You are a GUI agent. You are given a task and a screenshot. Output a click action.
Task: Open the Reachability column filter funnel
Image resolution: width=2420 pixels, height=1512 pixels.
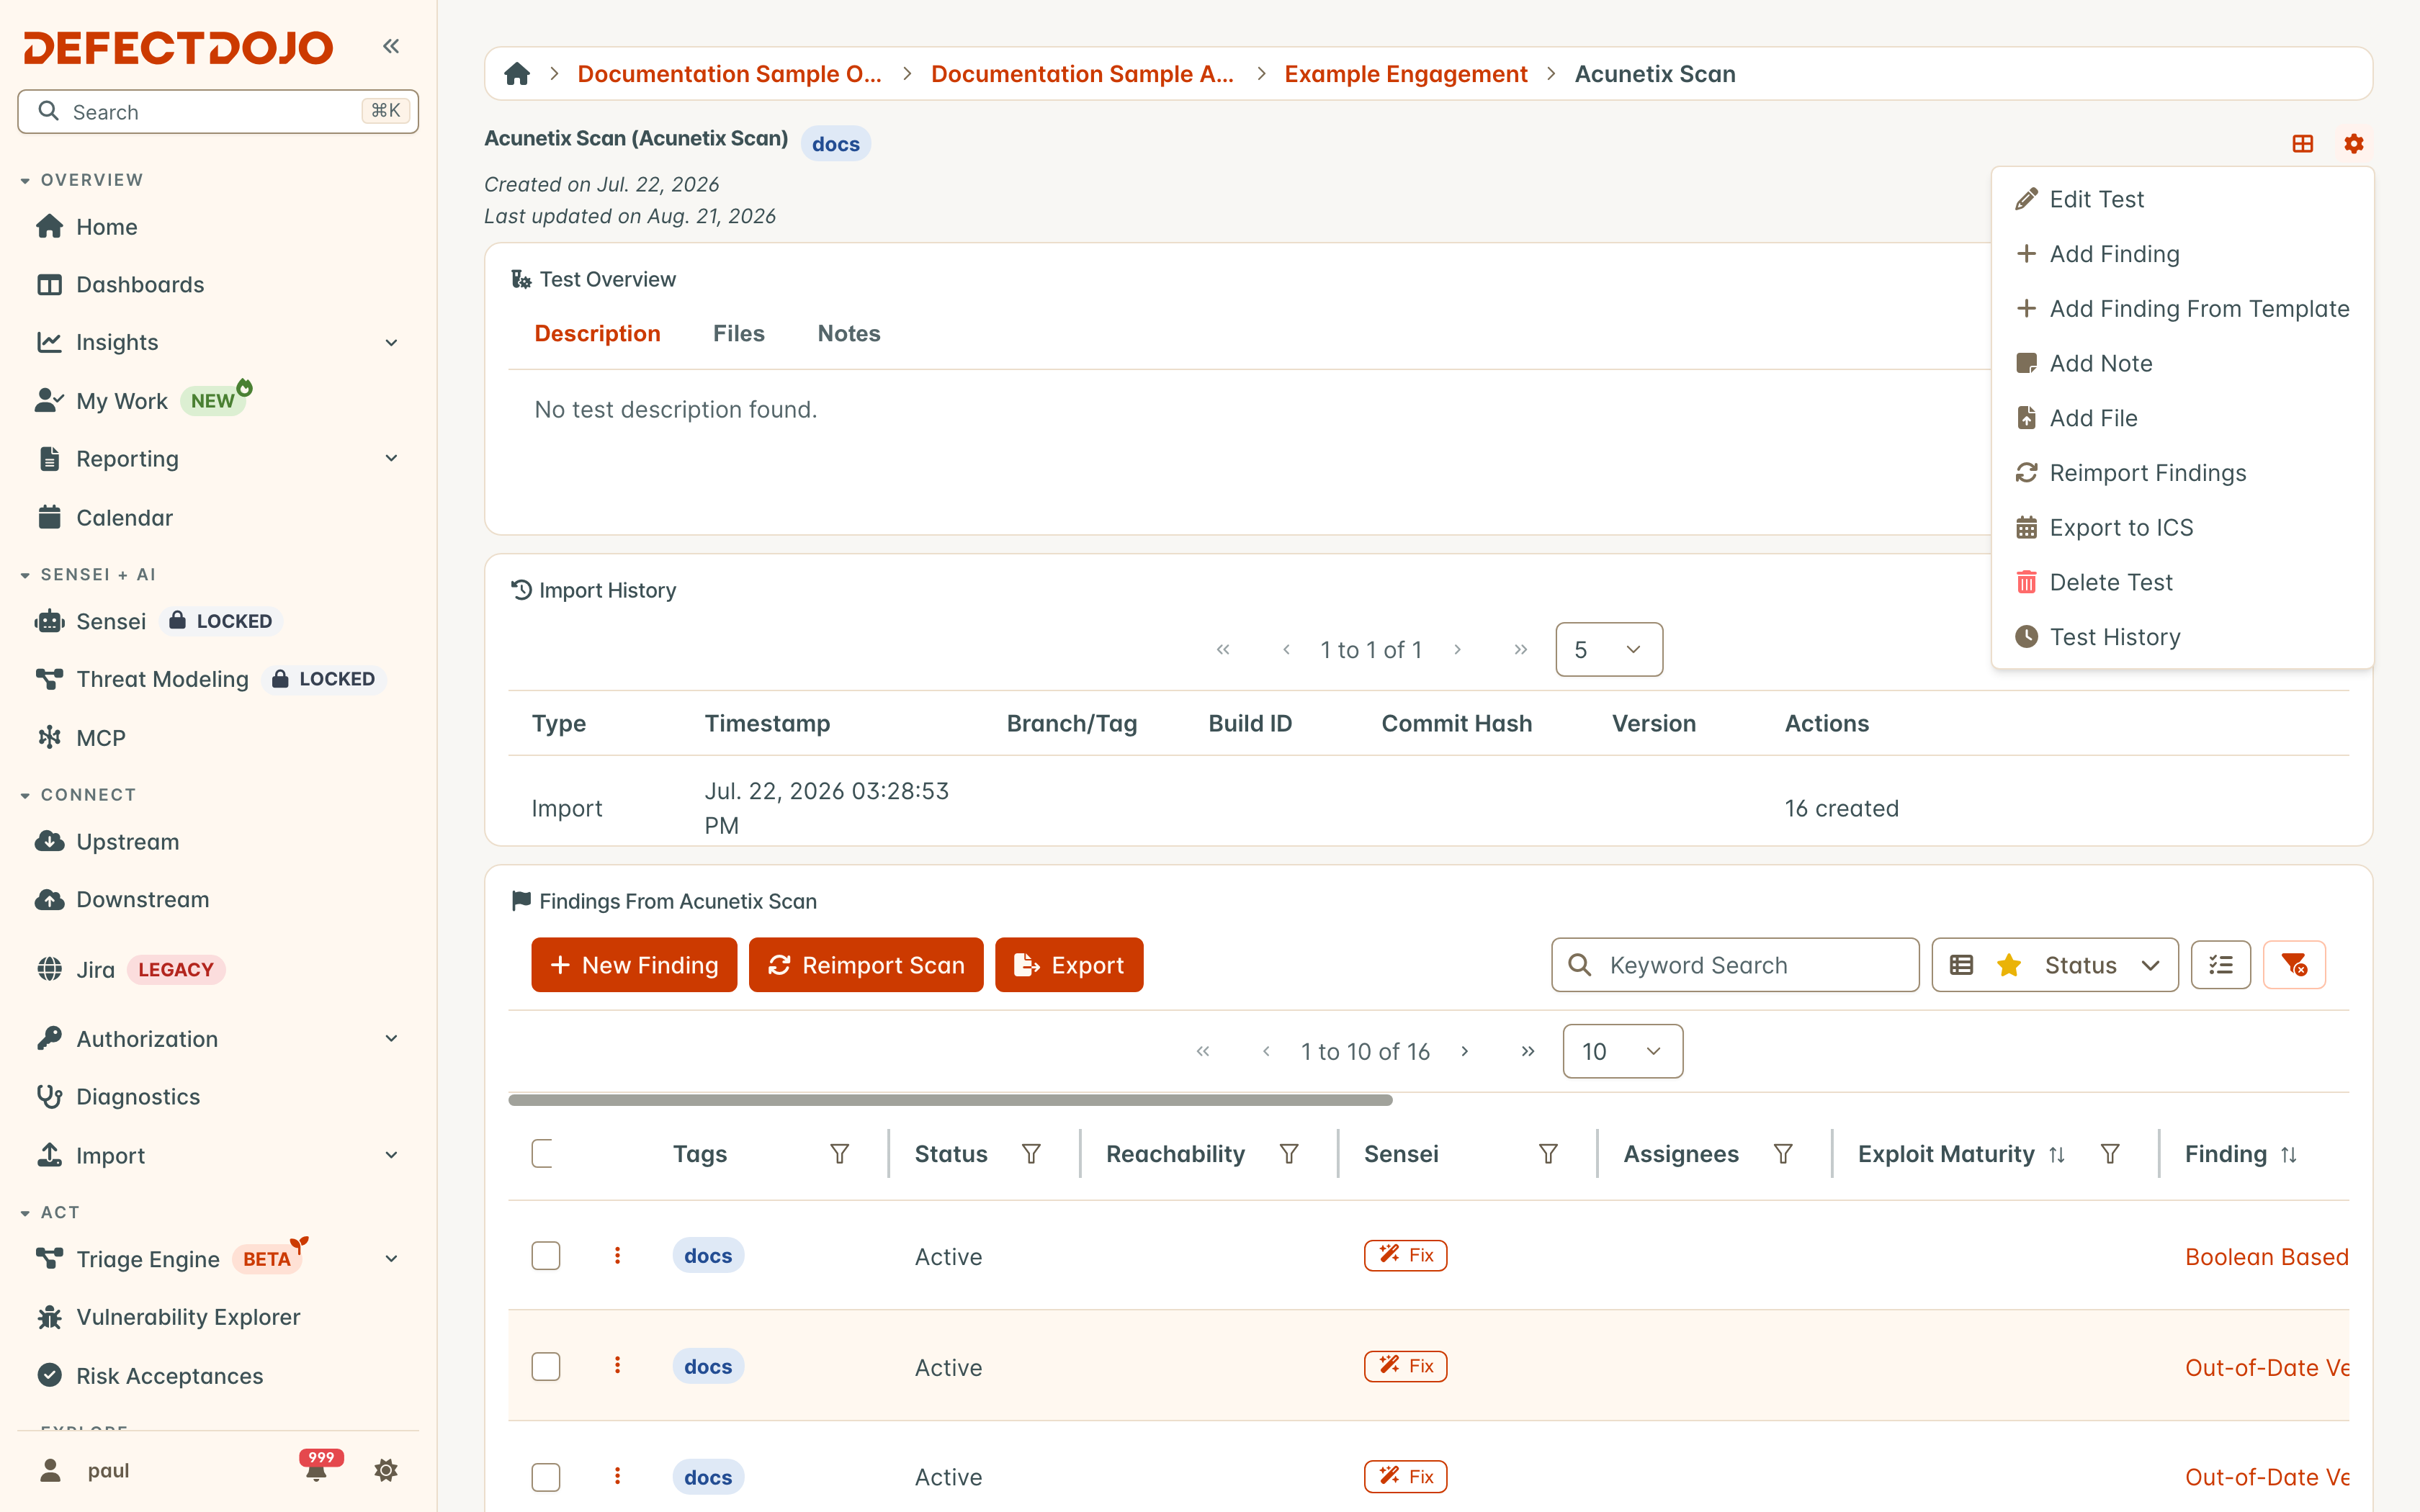coord(1289,1154)
